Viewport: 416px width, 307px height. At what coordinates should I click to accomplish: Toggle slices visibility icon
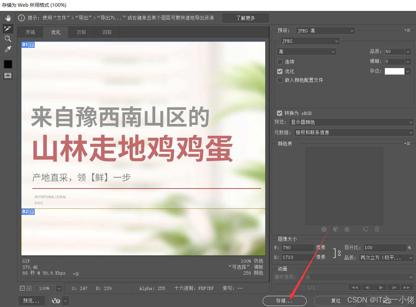click(x=8, y=75)
